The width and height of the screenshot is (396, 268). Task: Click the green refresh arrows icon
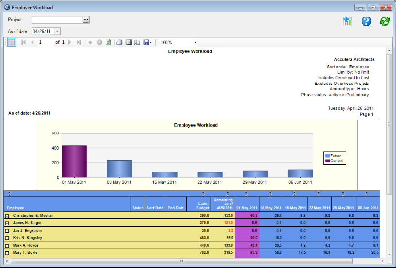point(385,21)
